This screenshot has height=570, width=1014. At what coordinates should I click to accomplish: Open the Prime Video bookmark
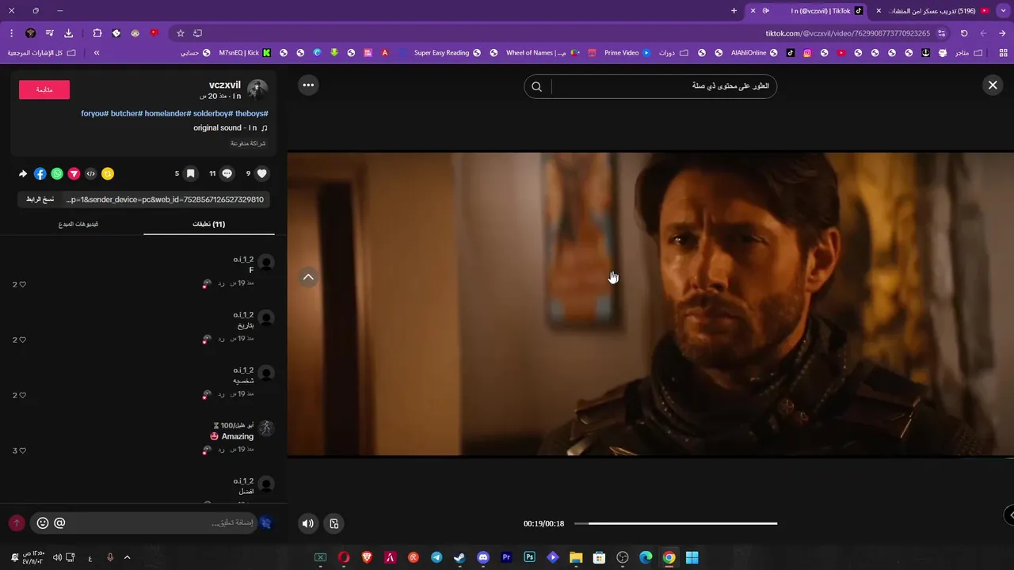tap(627, 53)
